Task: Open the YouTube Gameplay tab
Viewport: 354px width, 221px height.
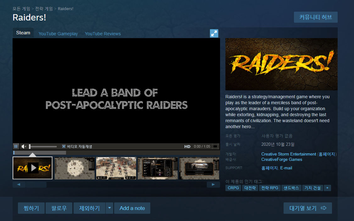Action: click(58, 34)
